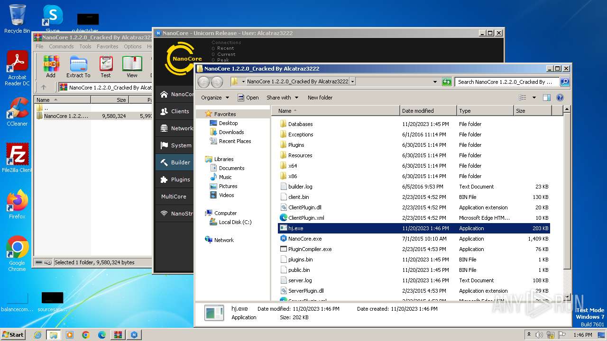Open the WinRAR File menu
607x341 pixels.
pos(39,46)
